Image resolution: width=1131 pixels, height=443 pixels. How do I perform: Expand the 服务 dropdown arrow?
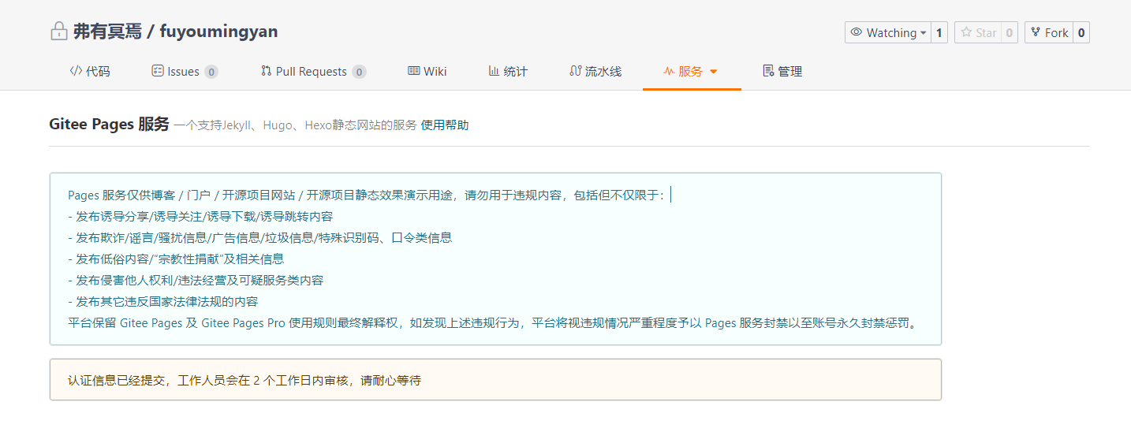click(x=714, y=72)
